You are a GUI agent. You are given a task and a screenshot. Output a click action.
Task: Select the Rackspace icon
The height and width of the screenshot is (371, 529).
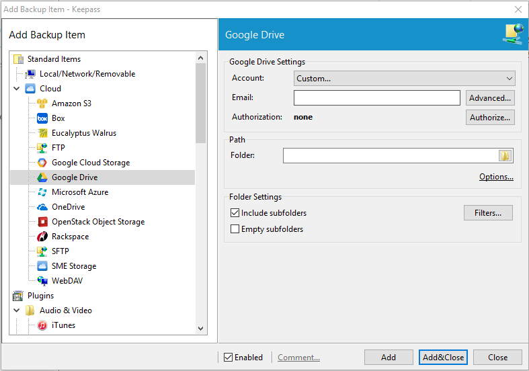pyautogui.click(x=42, y=237)
